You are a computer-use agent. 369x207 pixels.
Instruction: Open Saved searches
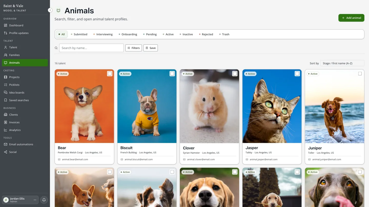25,100
